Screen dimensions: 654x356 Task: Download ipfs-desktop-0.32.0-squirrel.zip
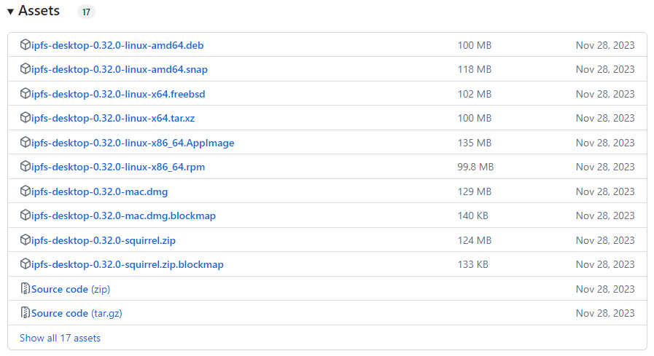tap(104, 241)
